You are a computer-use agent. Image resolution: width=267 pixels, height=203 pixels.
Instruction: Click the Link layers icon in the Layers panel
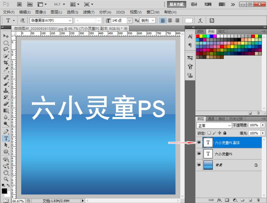click(x=211, y=199)
